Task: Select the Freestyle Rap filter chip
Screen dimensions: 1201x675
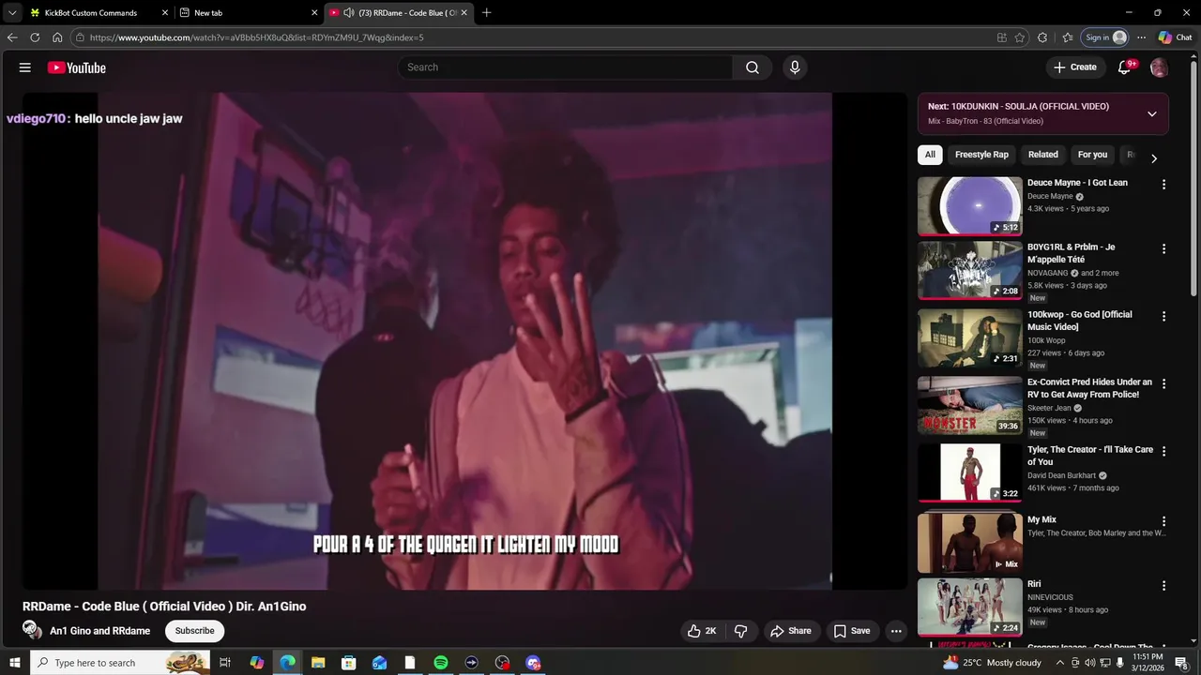Action: pyautogui.click(x=981, y=155)
